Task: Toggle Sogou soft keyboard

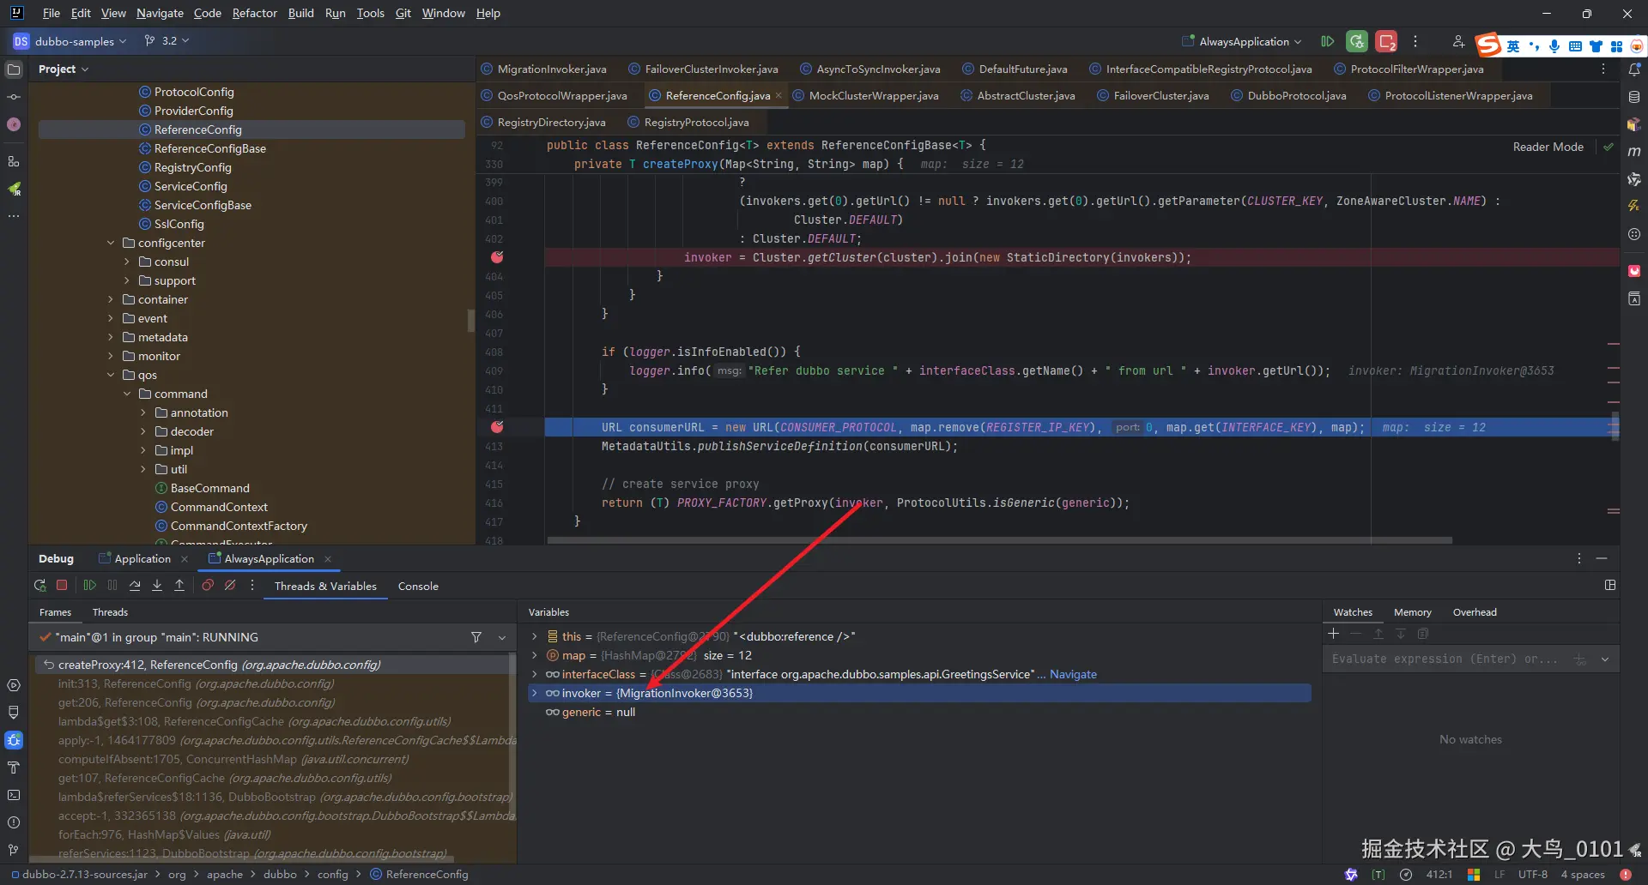Action: (1575, 46)
